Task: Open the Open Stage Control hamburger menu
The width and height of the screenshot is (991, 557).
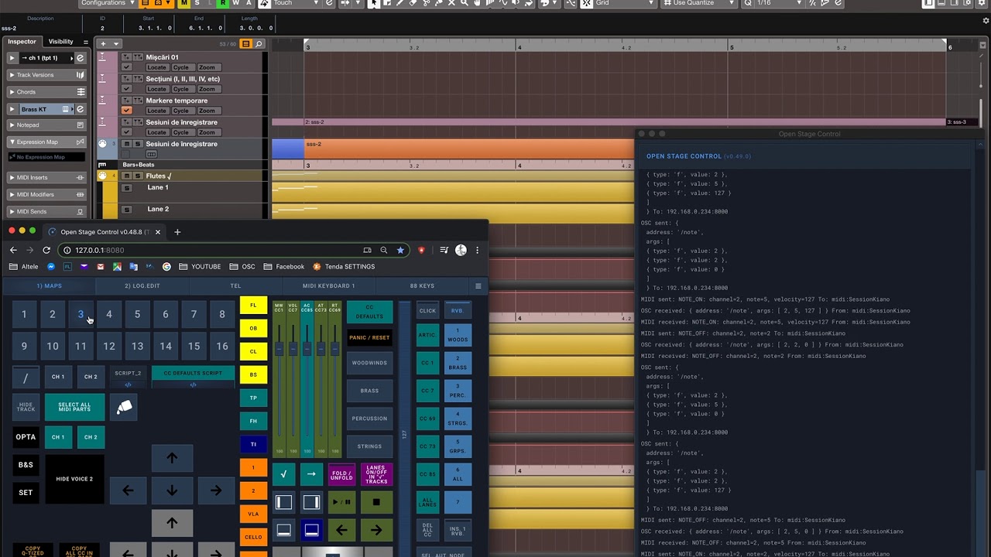Action: coord(478,286)
